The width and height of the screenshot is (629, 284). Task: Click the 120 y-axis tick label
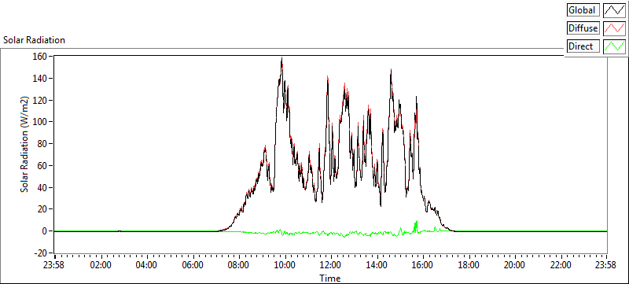(41, 100)
